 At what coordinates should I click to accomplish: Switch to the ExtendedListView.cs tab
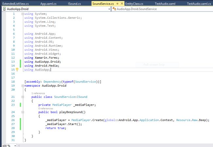16,4
